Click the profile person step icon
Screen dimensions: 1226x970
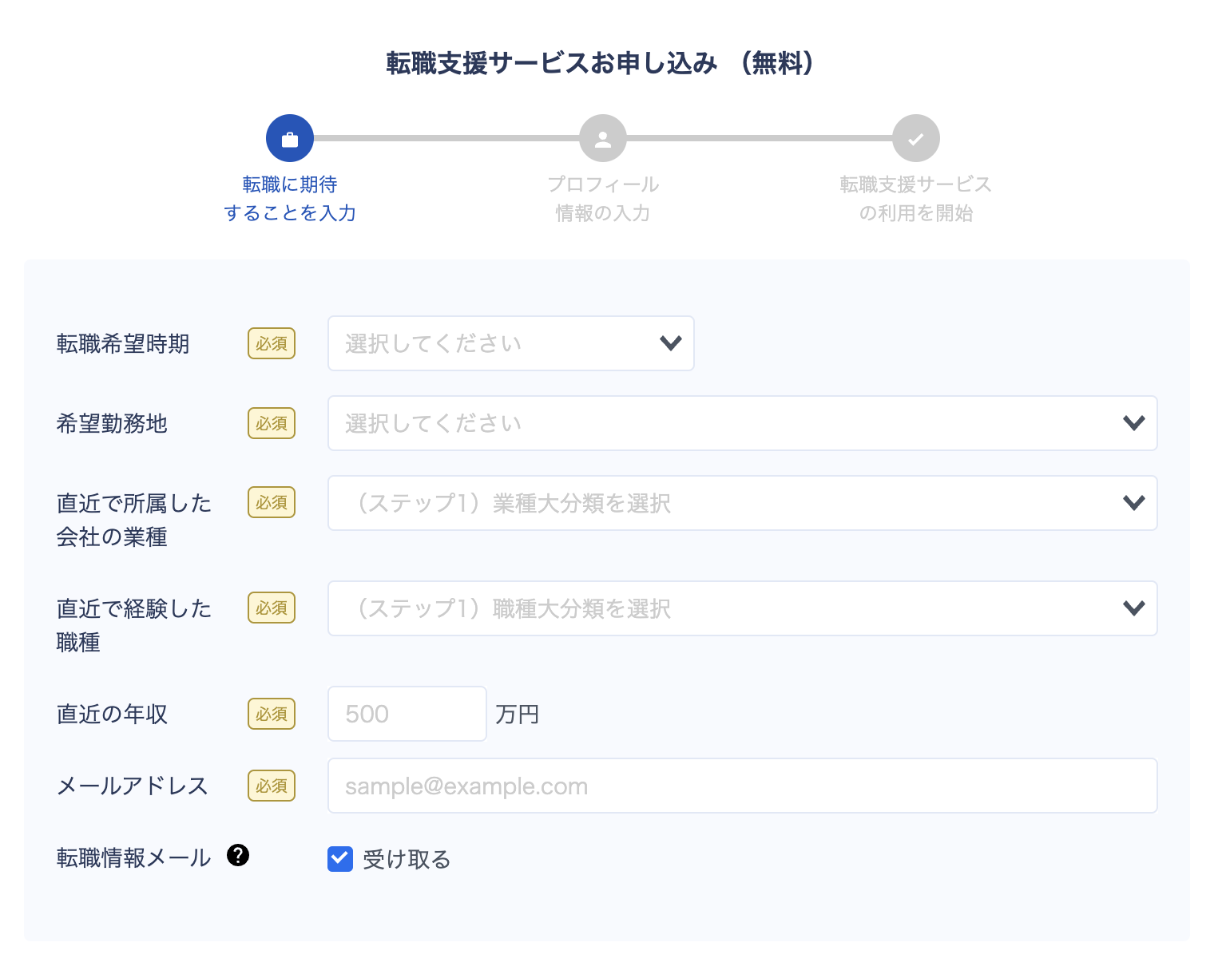602,139
